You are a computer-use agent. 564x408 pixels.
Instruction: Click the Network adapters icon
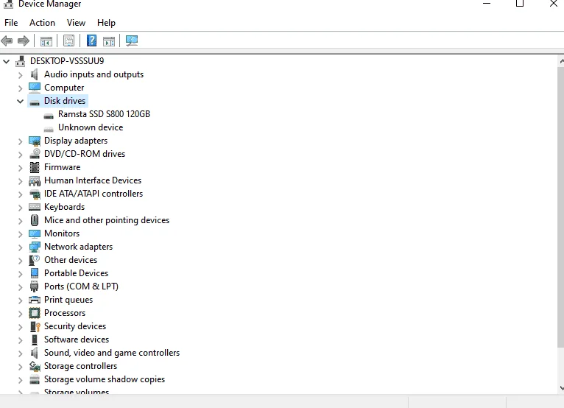click(35, 247)
